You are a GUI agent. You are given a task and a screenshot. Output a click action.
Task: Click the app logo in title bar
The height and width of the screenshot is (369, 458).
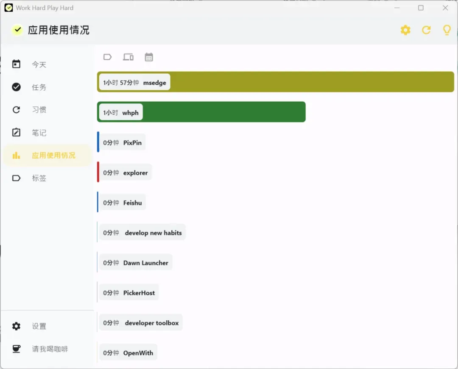coord(9,8)
